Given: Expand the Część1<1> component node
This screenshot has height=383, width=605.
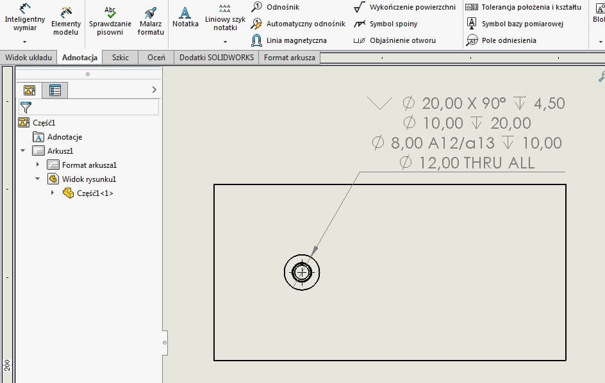Looking at the screenshot, I should (53, 193).
